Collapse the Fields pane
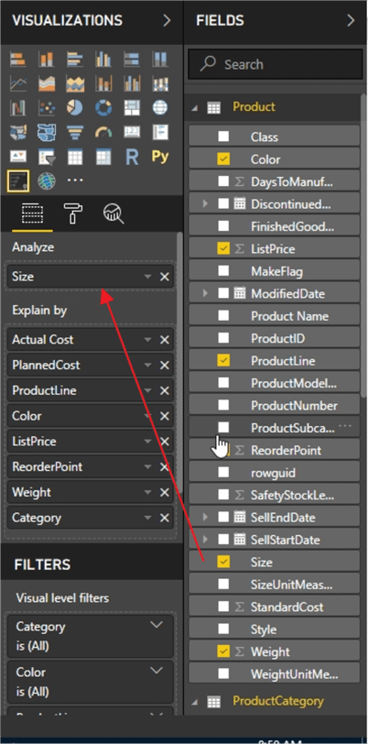This screenshot has height=744, width=368. click(x=351, y=21)
